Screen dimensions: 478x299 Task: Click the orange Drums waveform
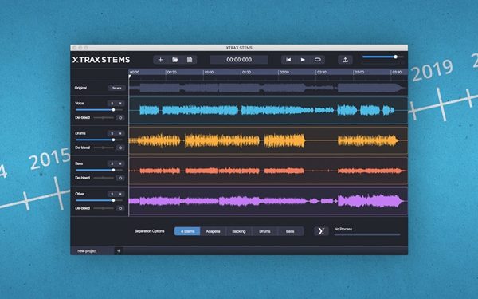click(268, 140)
